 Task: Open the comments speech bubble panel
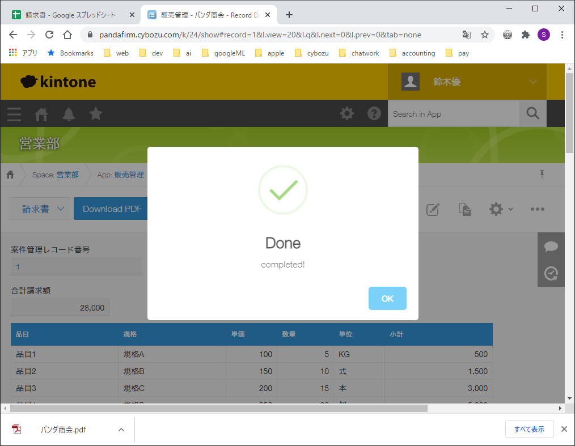(551, 247)
